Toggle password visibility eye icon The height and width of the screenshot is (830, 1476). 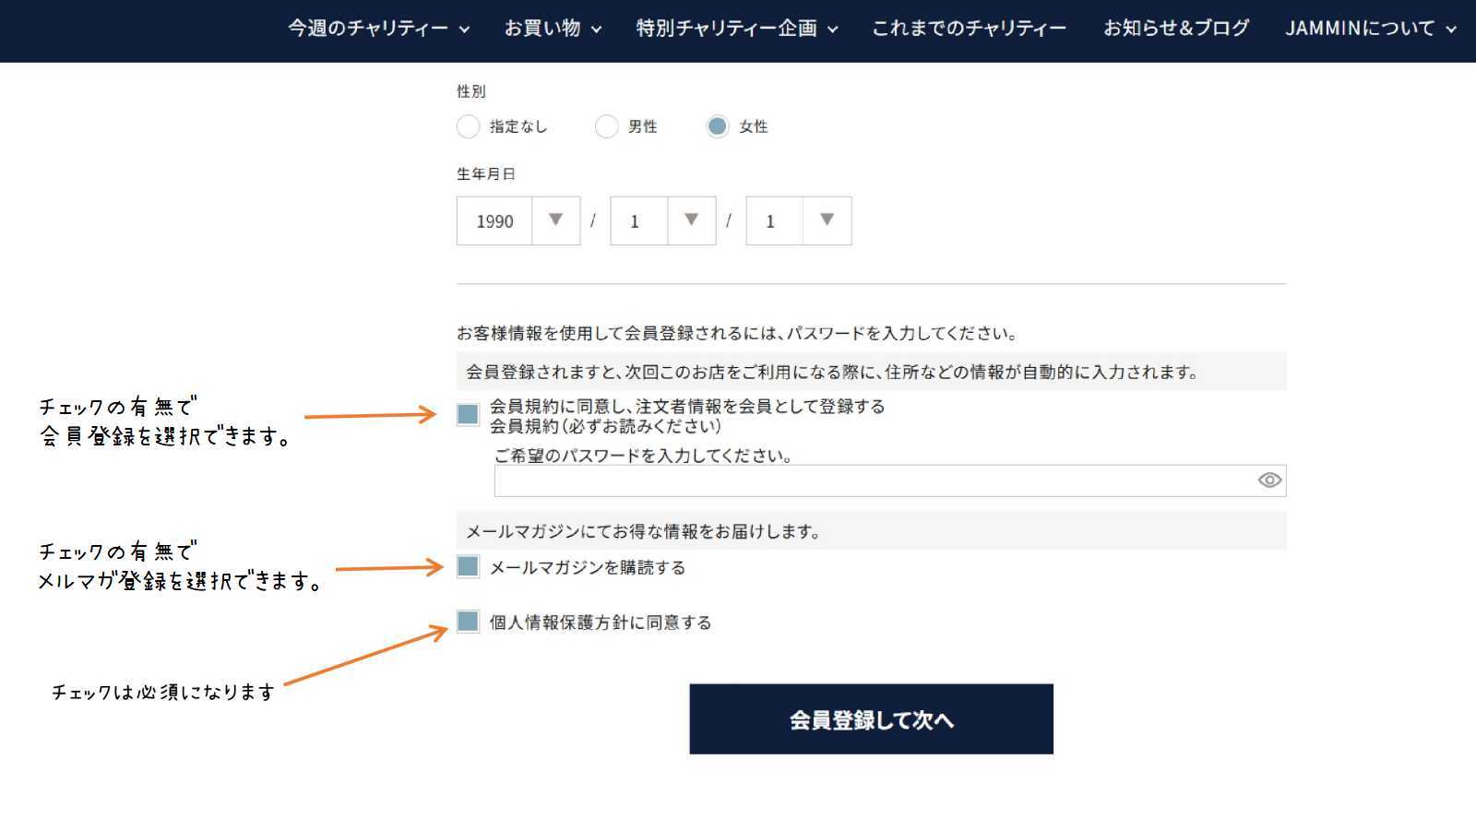(x=1269, y=480)
